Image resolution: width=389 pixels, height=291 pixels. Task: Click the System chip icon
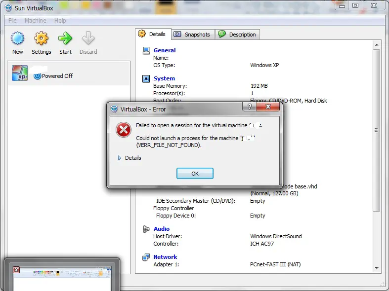(x=146, y=78)
